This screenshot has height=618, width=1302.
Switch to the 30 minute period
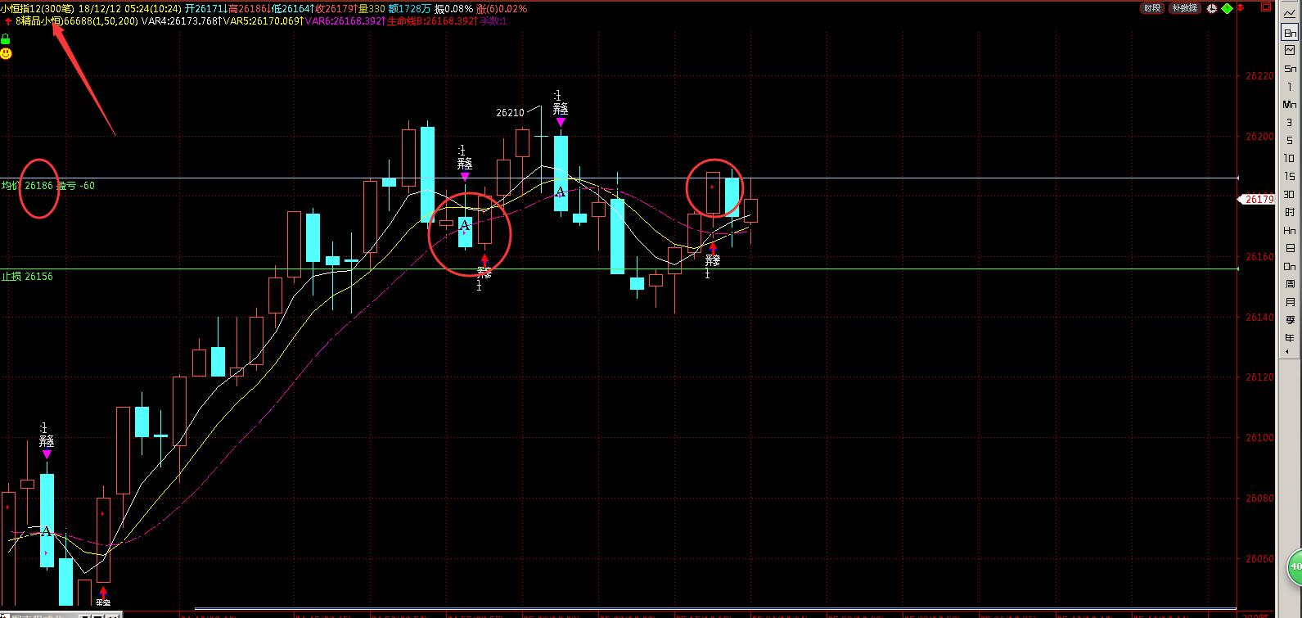click(x=1290, y=194)
